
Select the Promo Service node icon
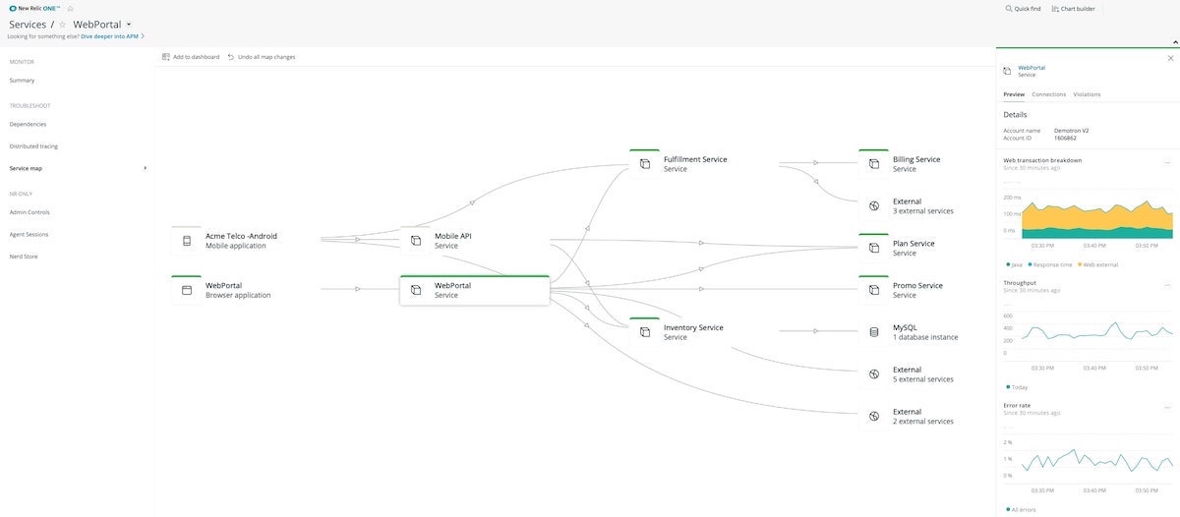tap(874, 291)
